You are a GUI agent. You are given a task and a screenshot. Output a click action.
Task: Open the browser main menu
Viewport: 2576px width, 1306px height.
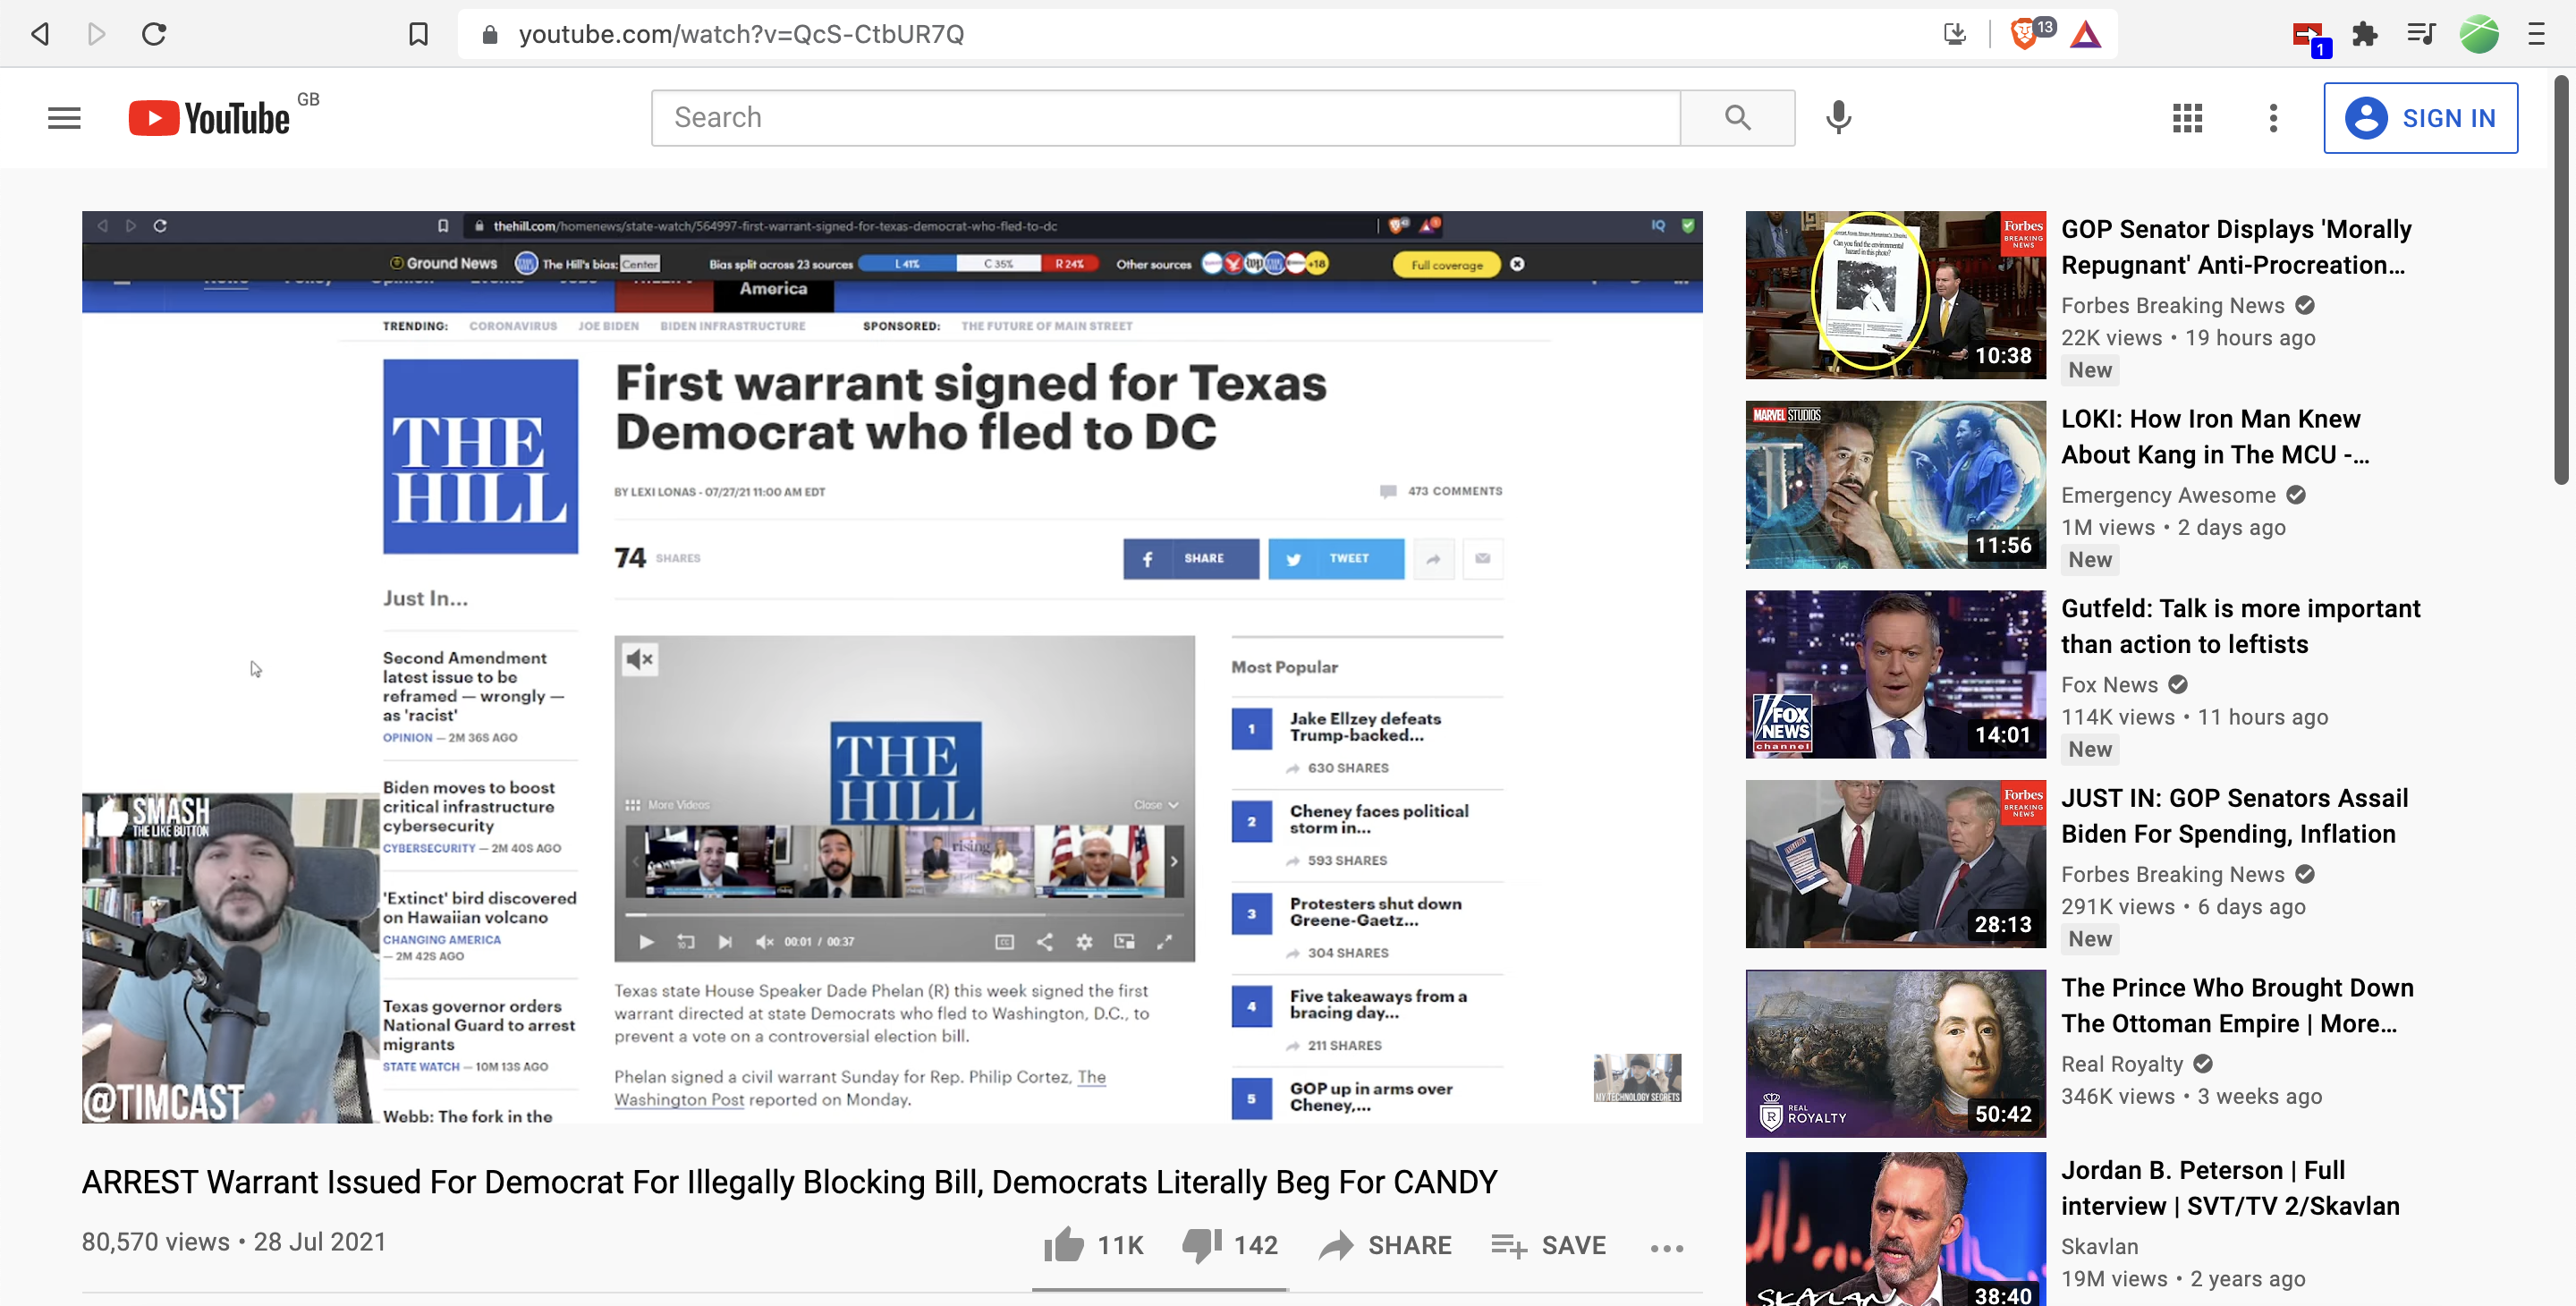tap(2536, 34)
